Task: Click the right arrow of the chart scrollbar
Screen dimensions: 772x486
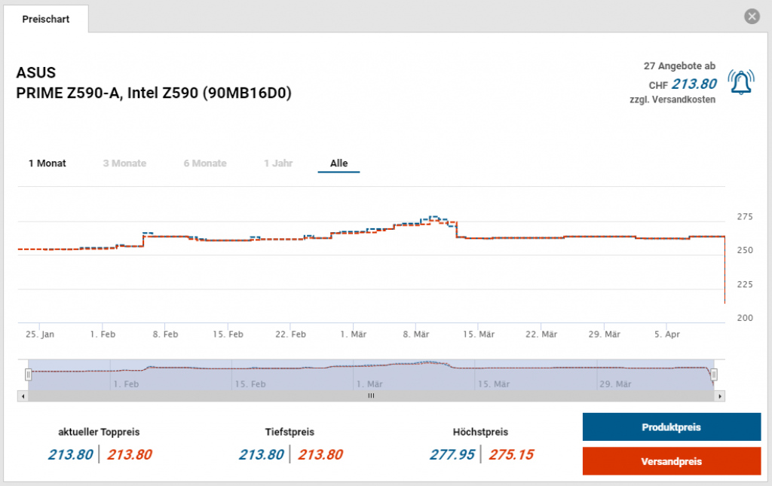Action: [x=720, y=396]
